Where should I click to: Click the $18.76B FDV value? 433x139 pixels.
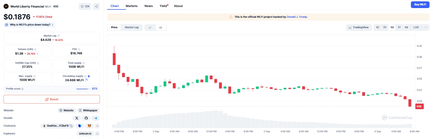point(76,53)
